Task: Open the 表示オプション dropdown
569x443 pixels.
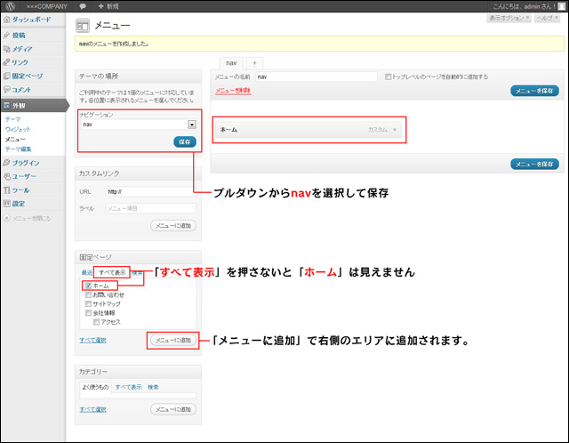Action: (509, 18)
